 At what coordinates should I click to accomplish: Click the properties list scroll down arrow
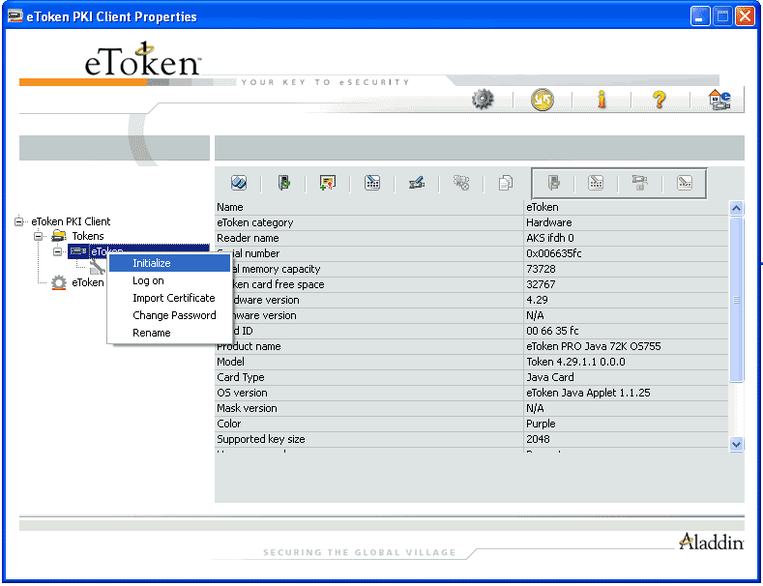736,443
